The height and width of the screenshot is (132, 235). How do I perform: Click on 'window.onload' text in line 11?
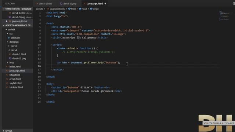(66, 48)
